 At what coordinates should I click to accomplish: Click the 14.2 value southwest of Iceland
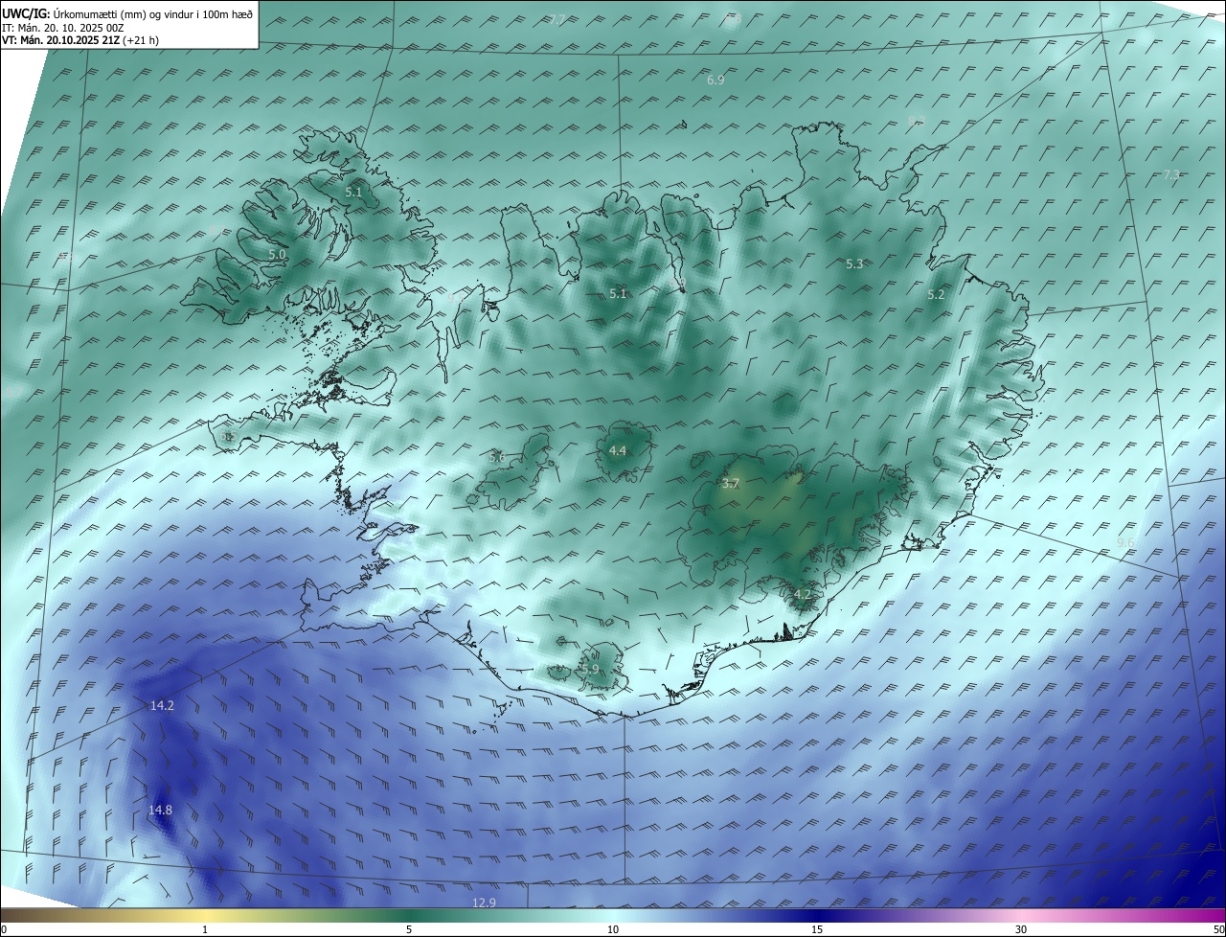tap(162, 705)
